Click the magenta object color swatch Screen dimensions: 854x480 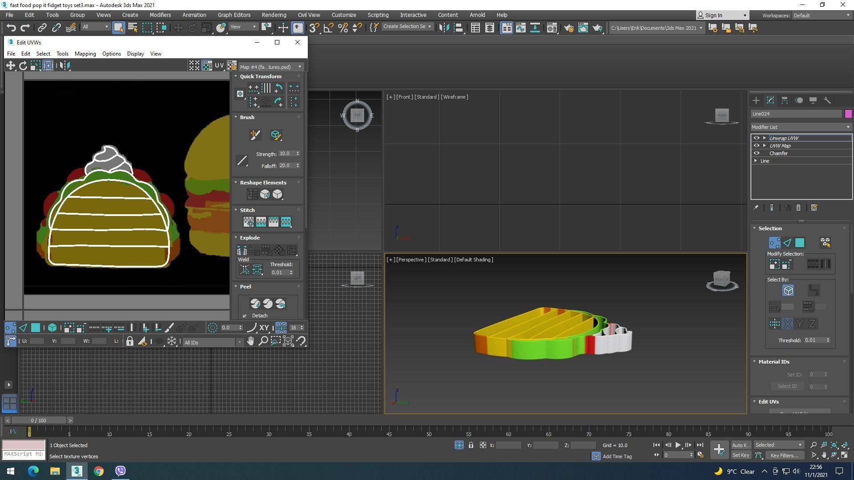pyautogui.click(x=848, y=114)
